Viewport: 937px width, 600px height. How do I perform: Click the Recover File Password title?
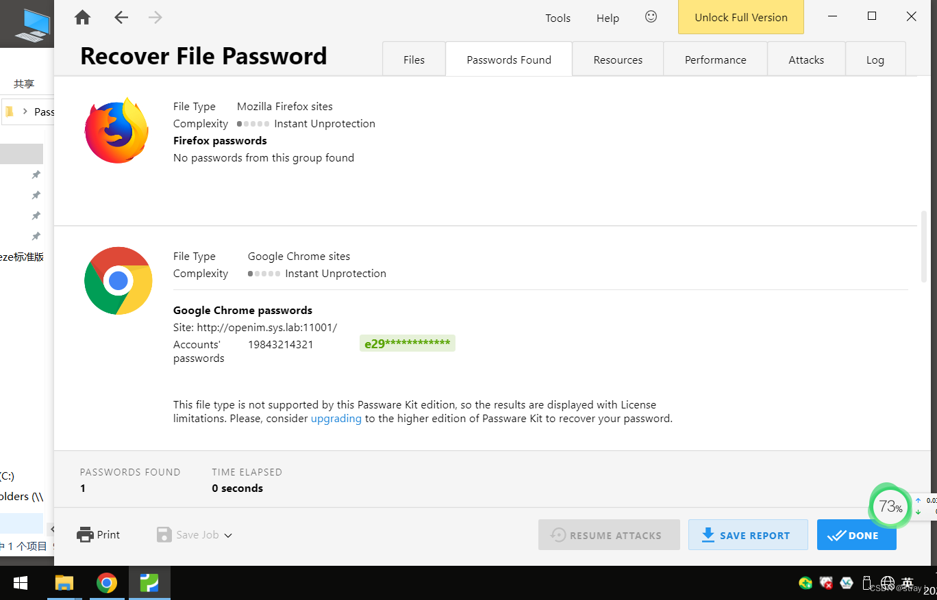tap(203, 56)
